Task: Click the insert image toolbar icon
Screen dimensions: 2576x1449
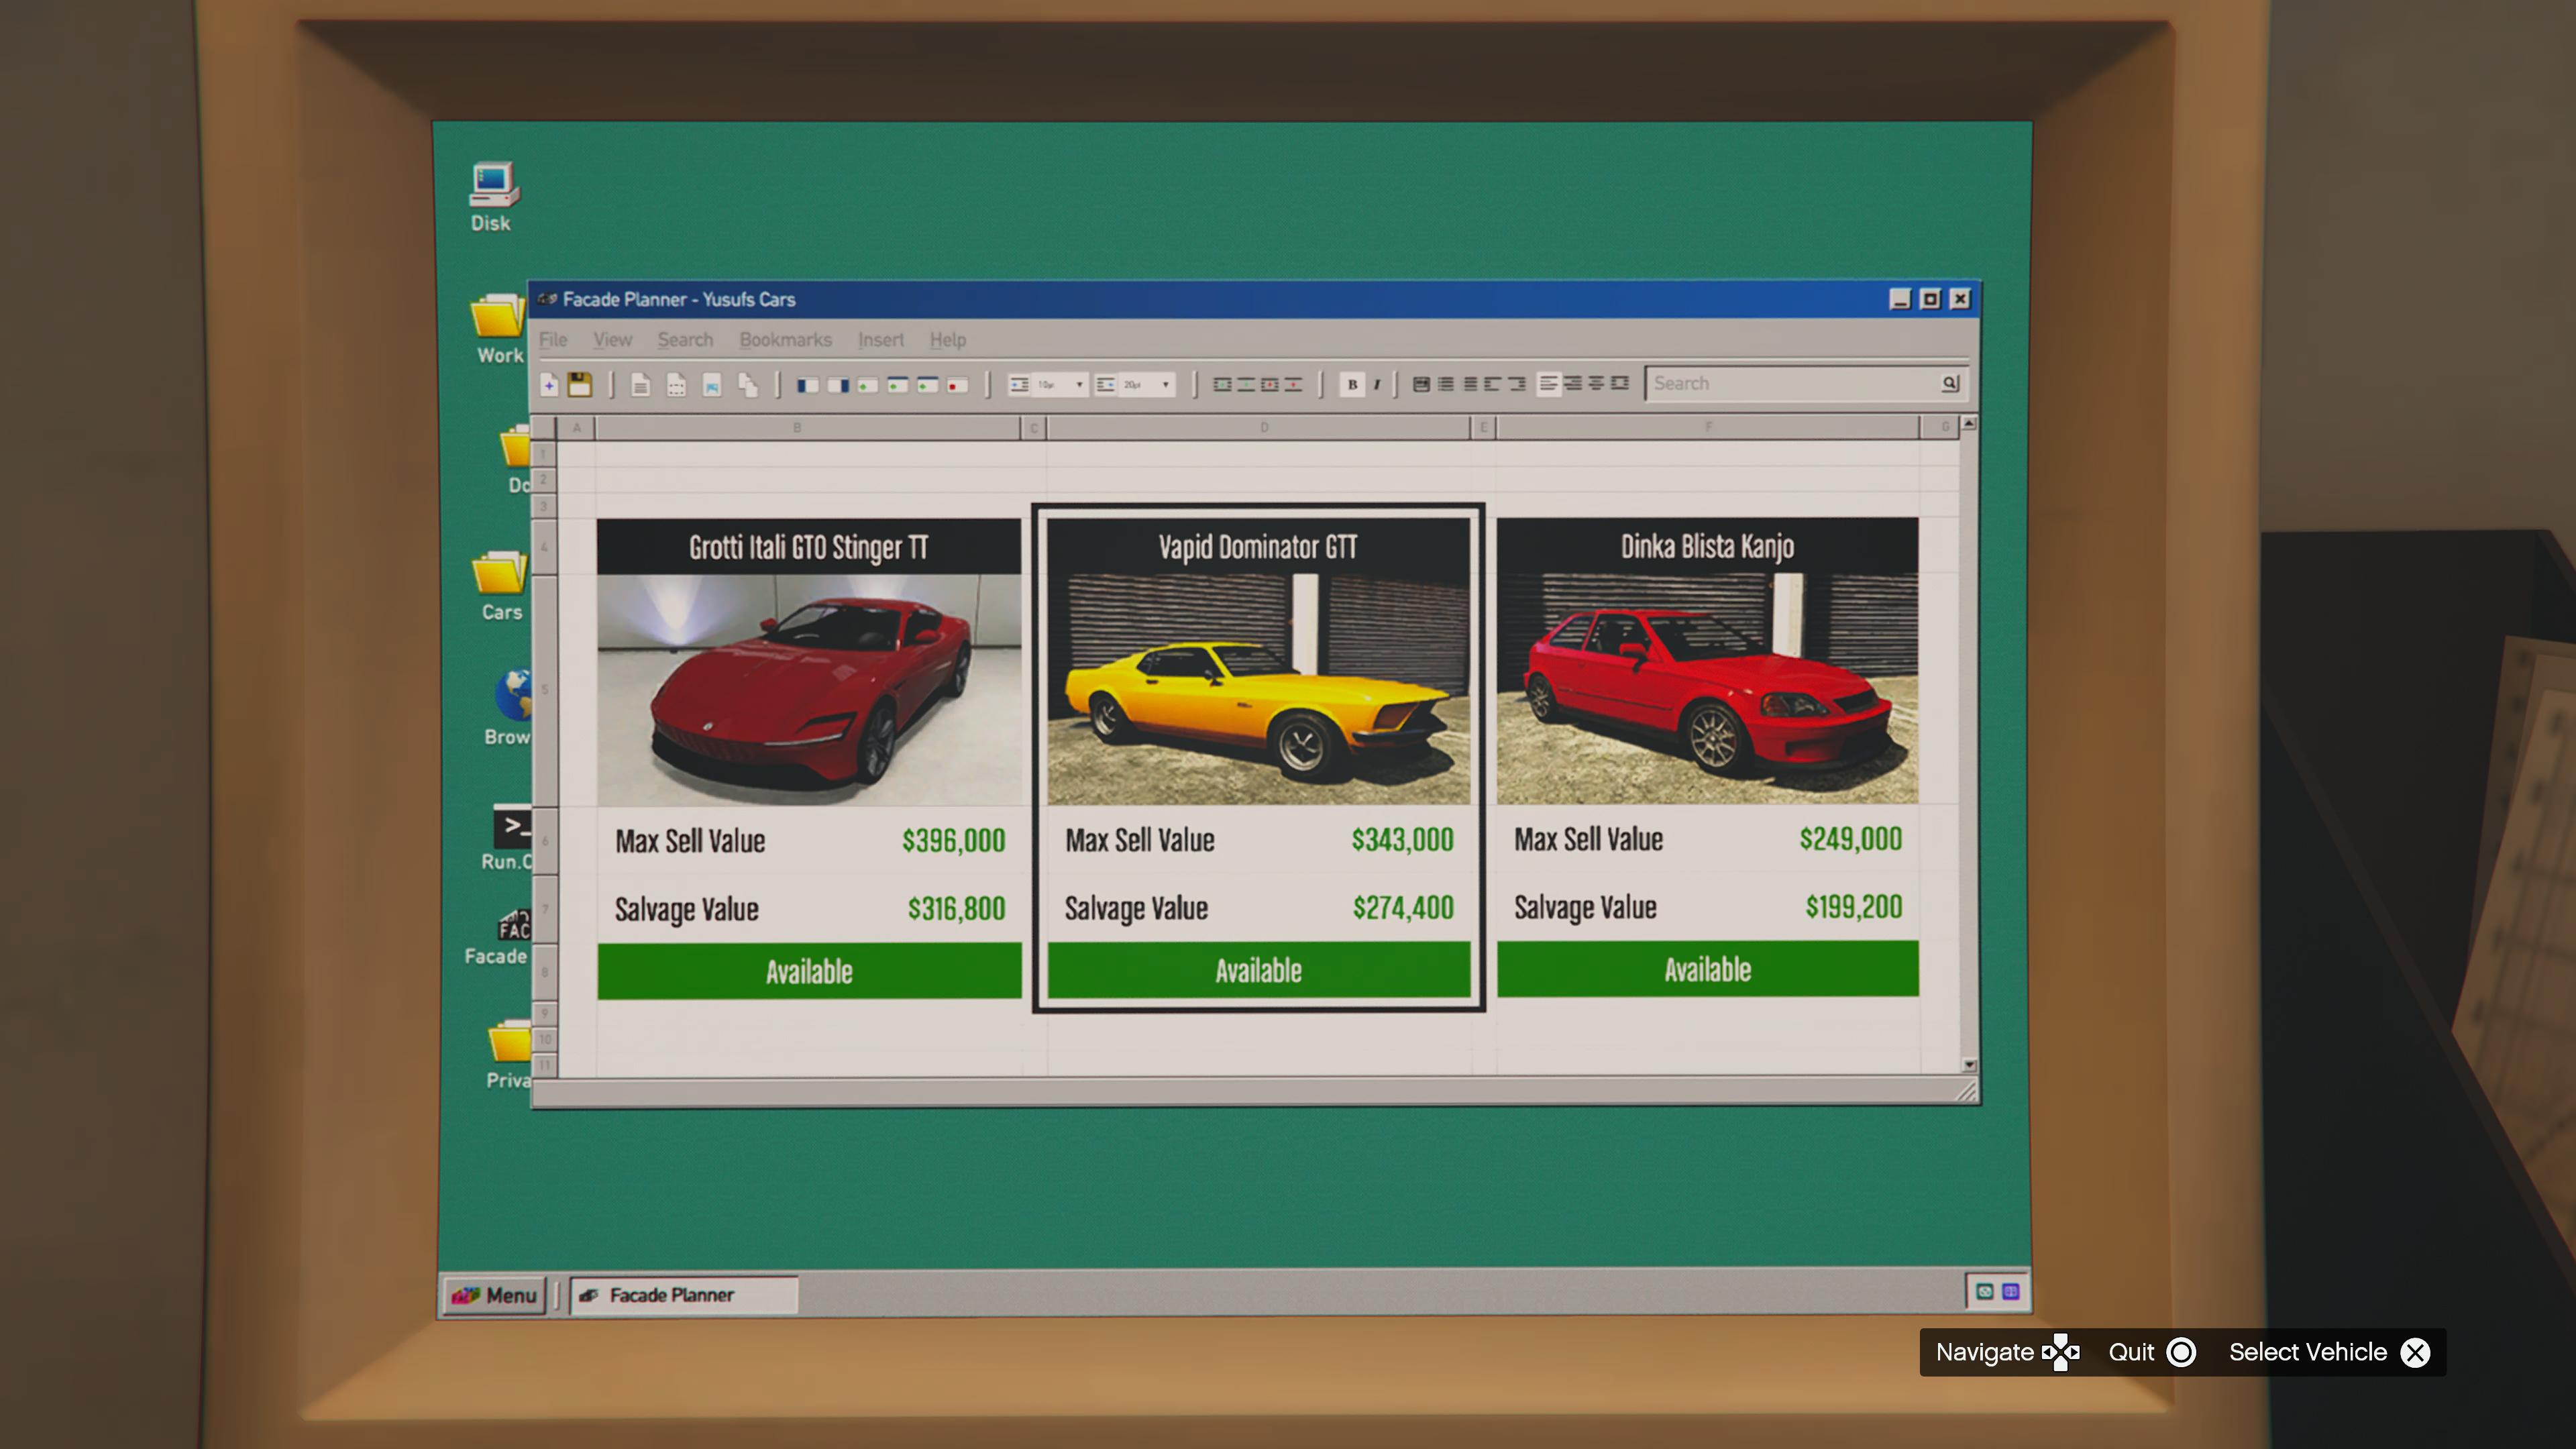Action: [x=712, y=385]
